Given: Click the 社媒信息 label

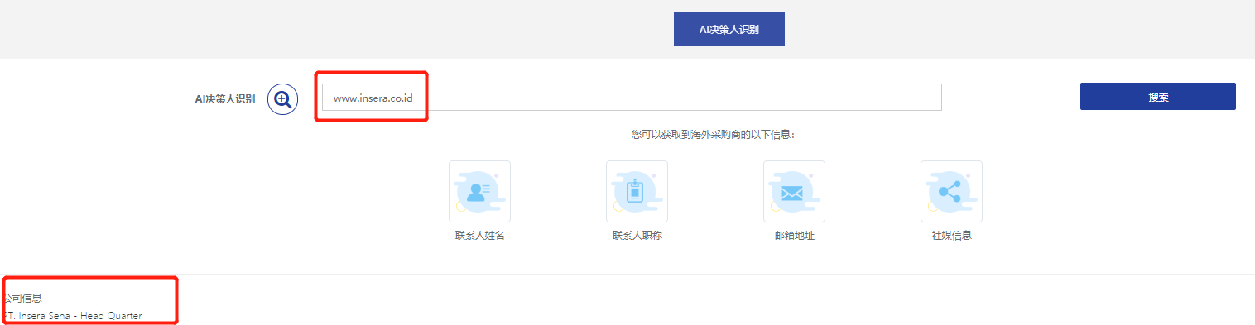Looking at the screenshot, I should tap(951, 236).
